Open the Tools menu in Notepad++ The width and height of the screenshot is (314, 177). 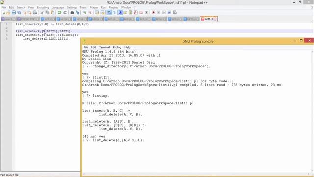tap(83, 7)
